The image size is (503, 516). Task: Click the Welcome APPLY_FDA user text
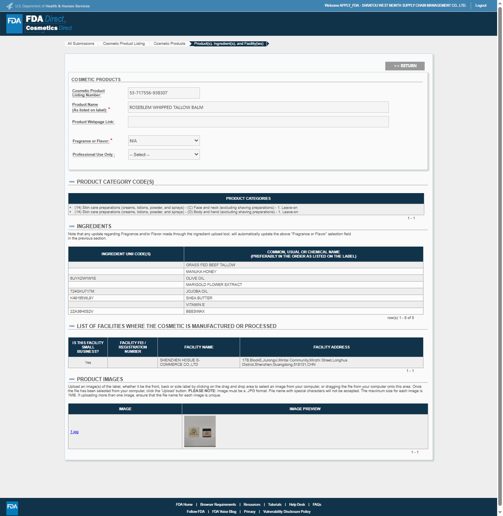(x=395, y=5)
